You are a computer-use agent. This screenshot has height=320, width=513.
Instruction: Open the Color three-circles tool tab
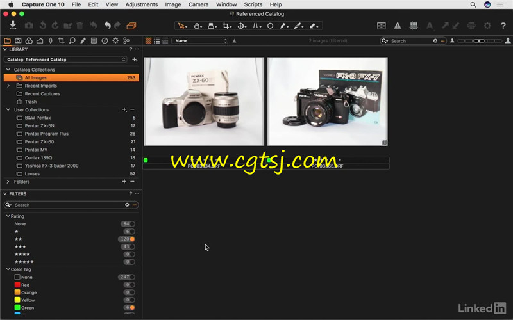point(29,40)
